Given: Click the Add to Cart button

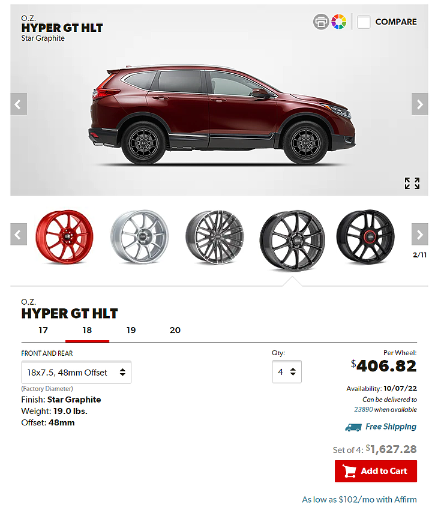Looking at the screenshot, I should pos(376,472).
